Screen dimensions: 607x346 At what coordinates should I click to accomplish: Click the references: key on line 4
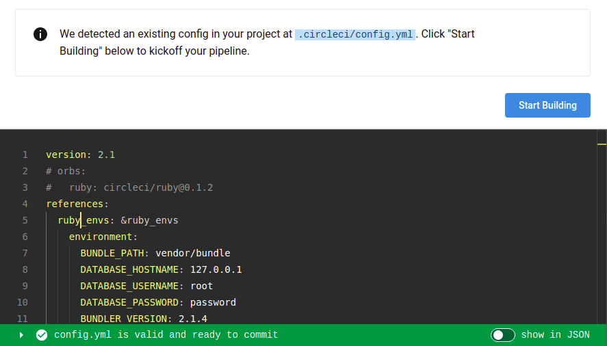(77, 204)
